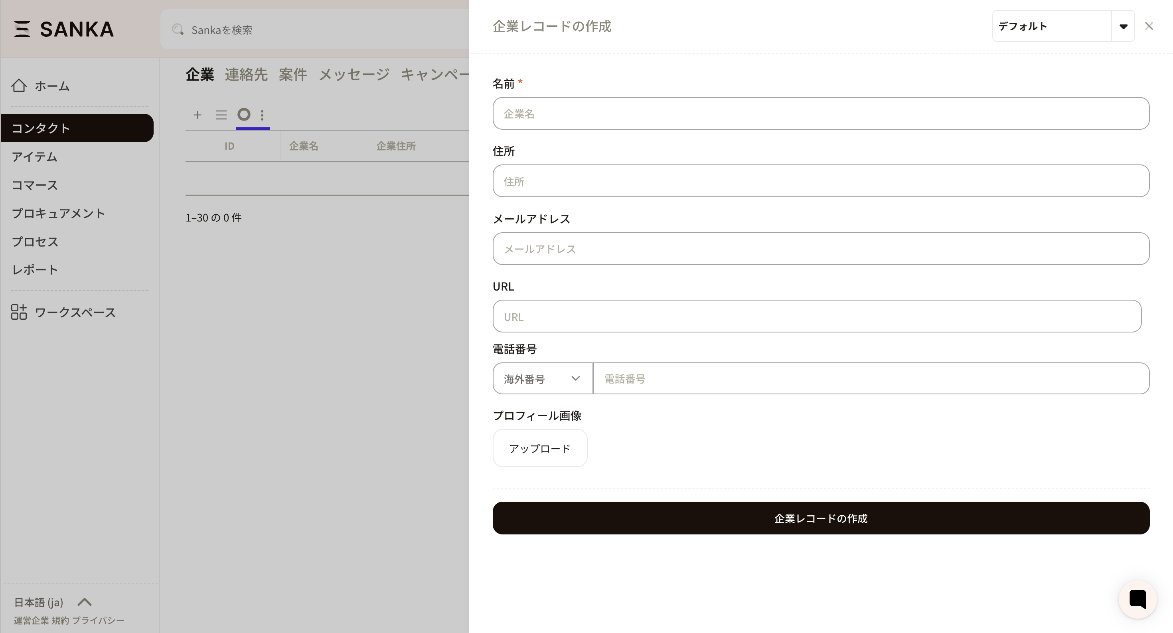Switch to the 案件 tab
Image resolution: width=1173 pixels, height=633 pixels.
tap(293, 74)
